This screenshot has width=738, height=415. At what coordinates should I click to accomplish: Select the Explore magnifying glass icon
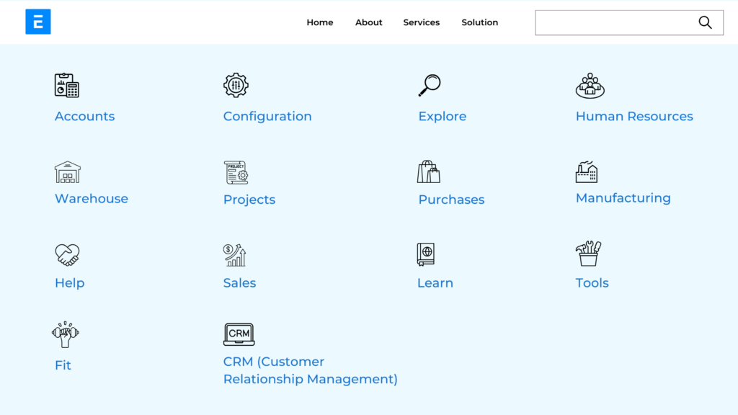tap(430, 84)
